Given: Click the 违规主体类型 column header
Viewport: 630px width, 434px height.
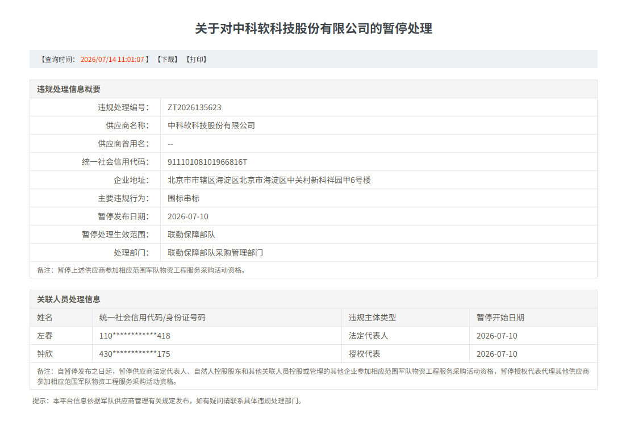Looking at the screenshot, I should 372,318.
